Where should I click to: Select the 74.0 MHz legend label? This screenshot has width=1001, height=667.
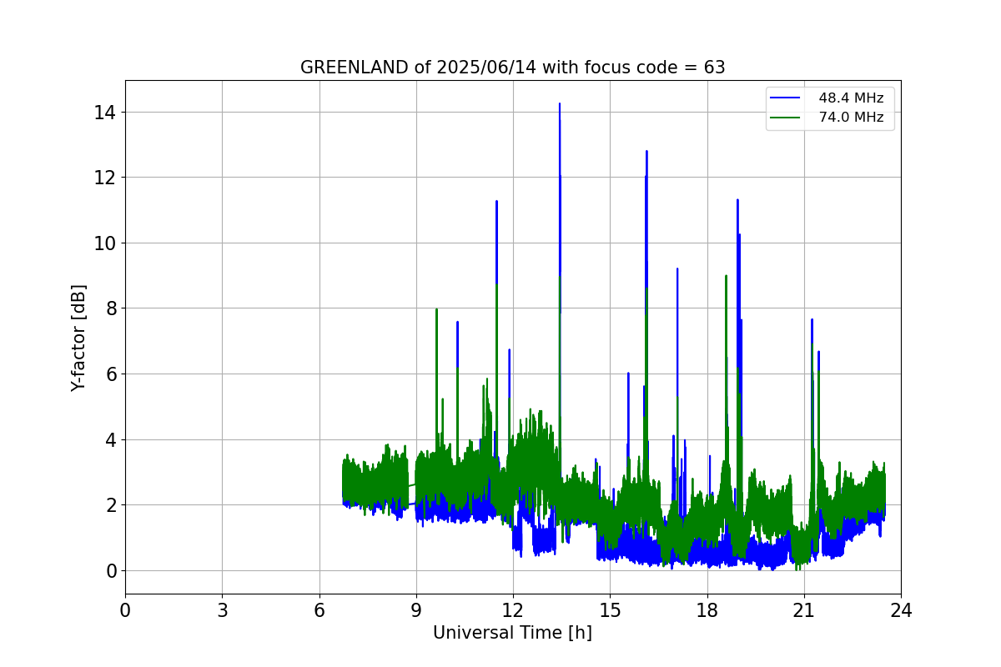(851, 118)
